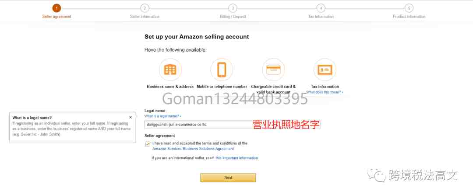The image size is (473, 196).
Task: Toggle the seller agreement acceptance checkbox
Action: click(148, 144)
